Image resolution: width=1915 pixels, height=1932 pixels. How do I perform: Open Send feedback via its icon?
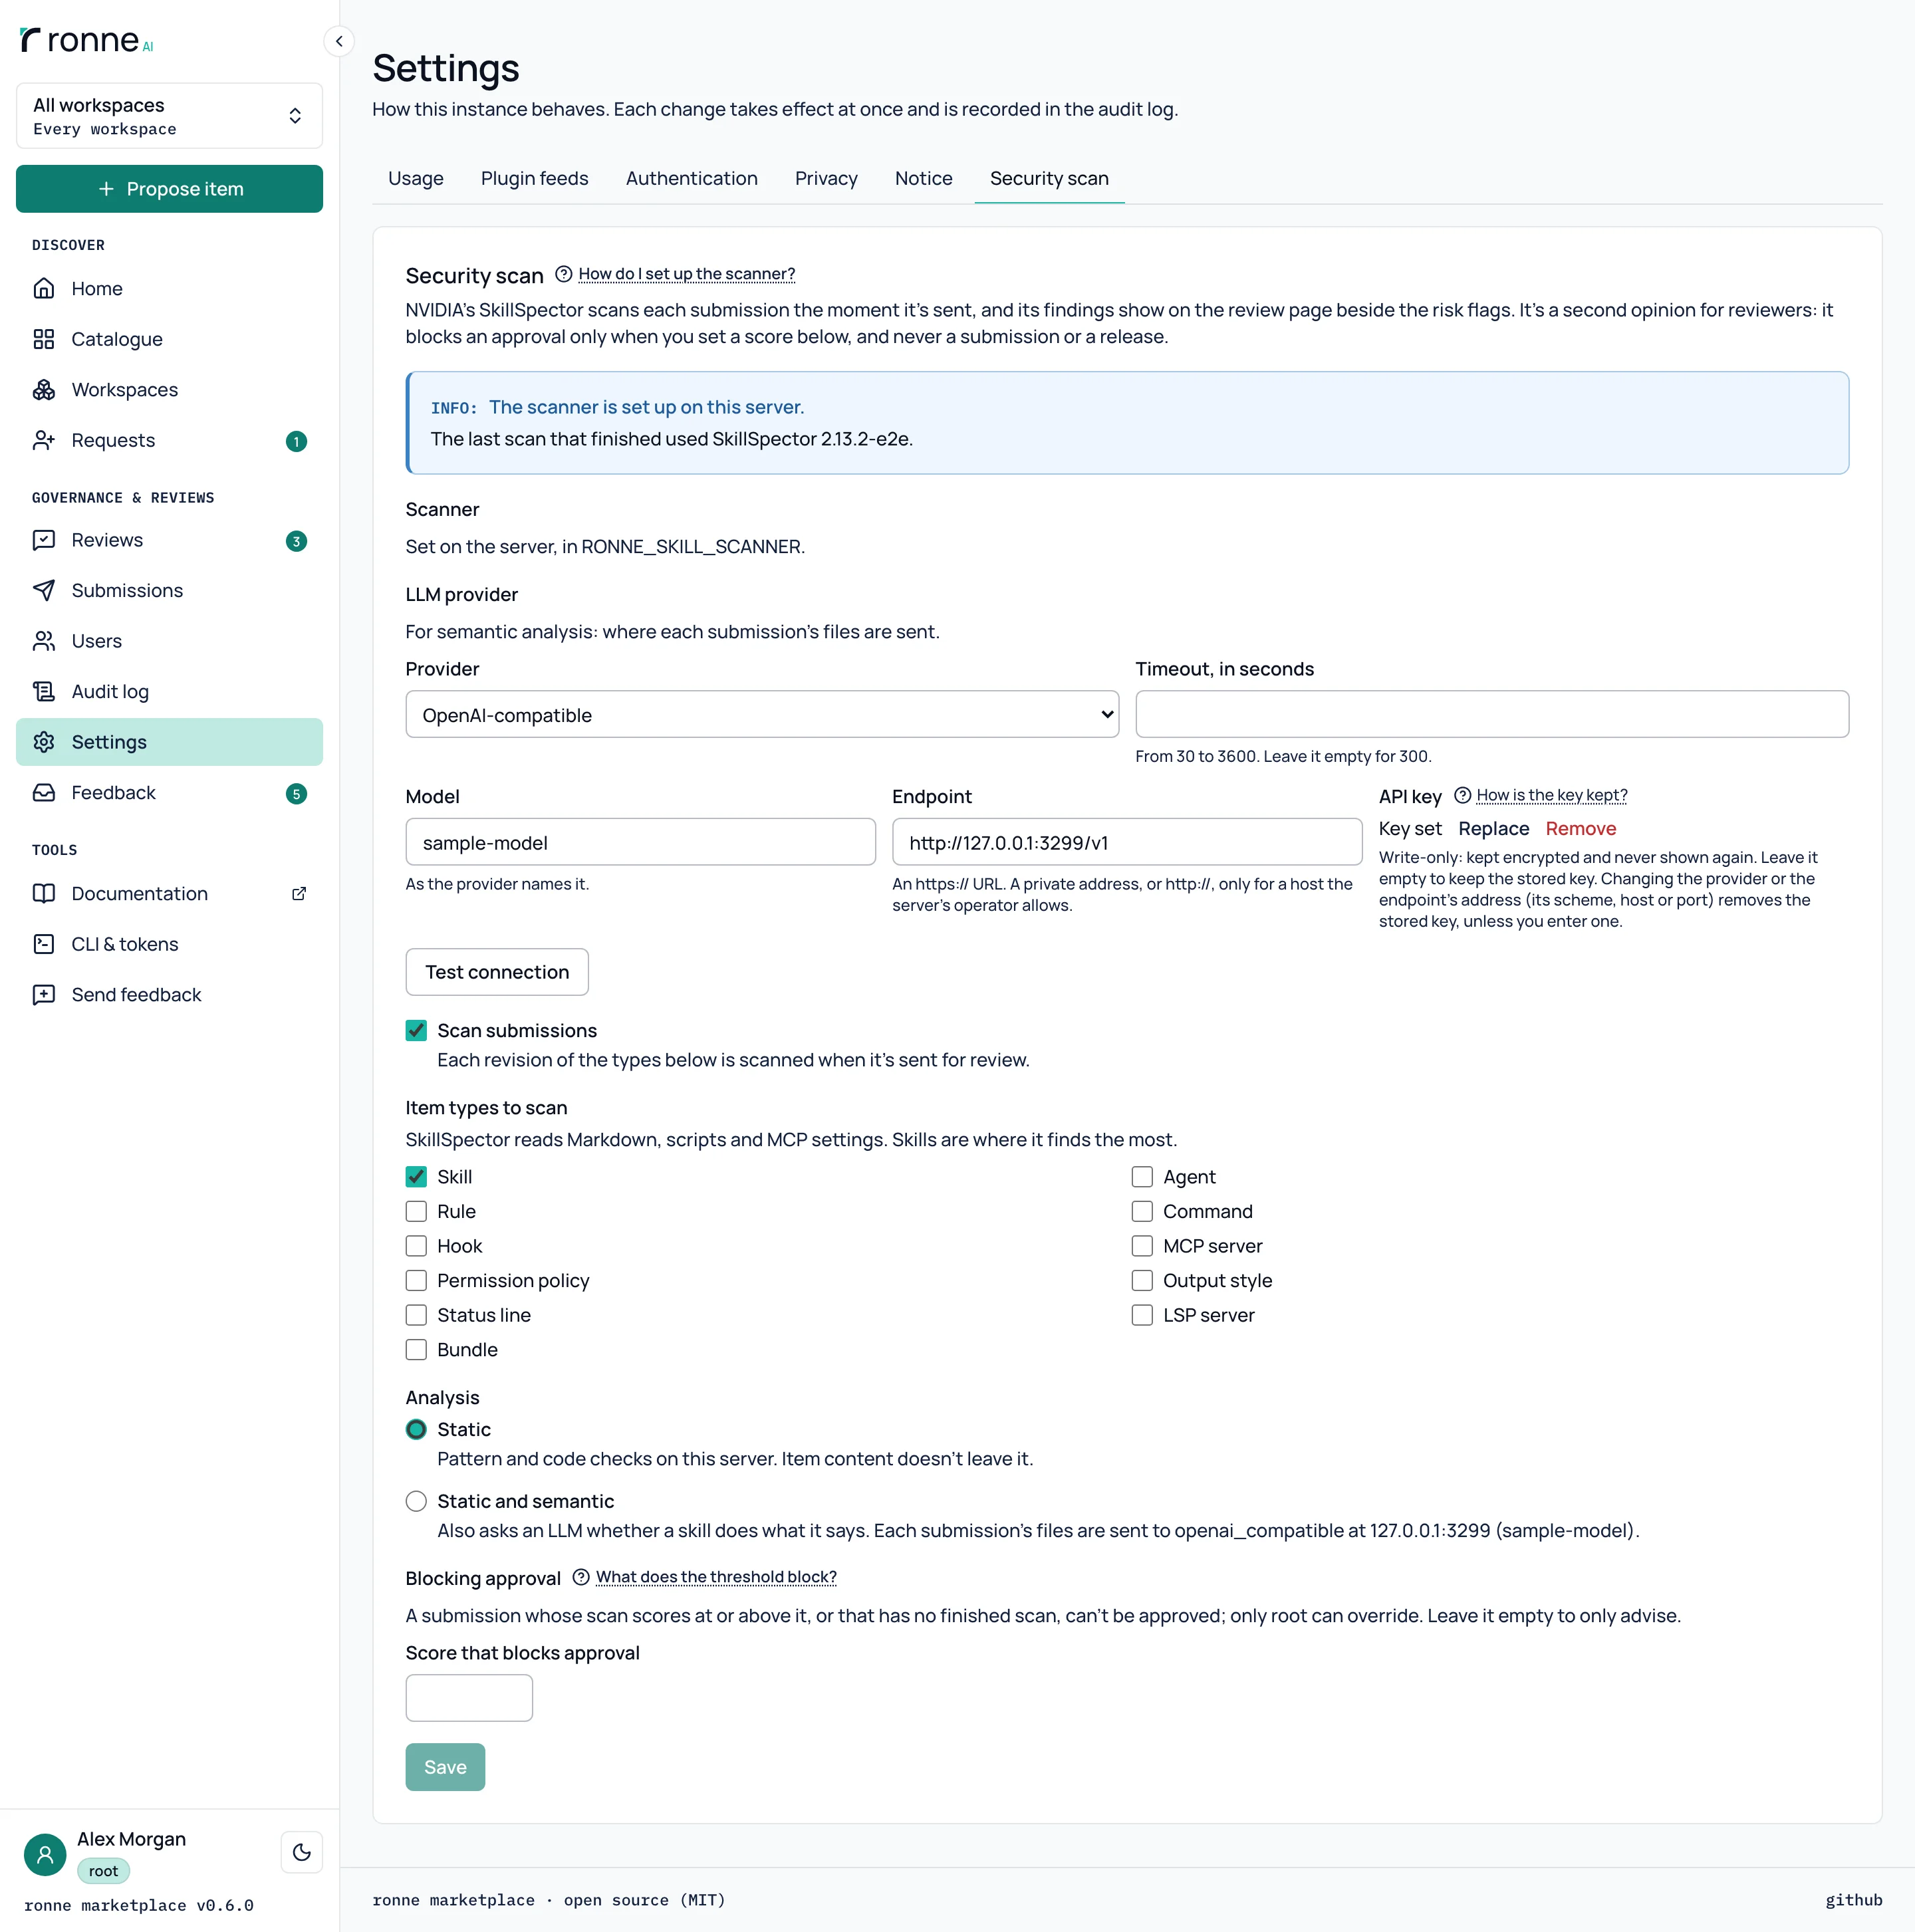tap(44, 995)
